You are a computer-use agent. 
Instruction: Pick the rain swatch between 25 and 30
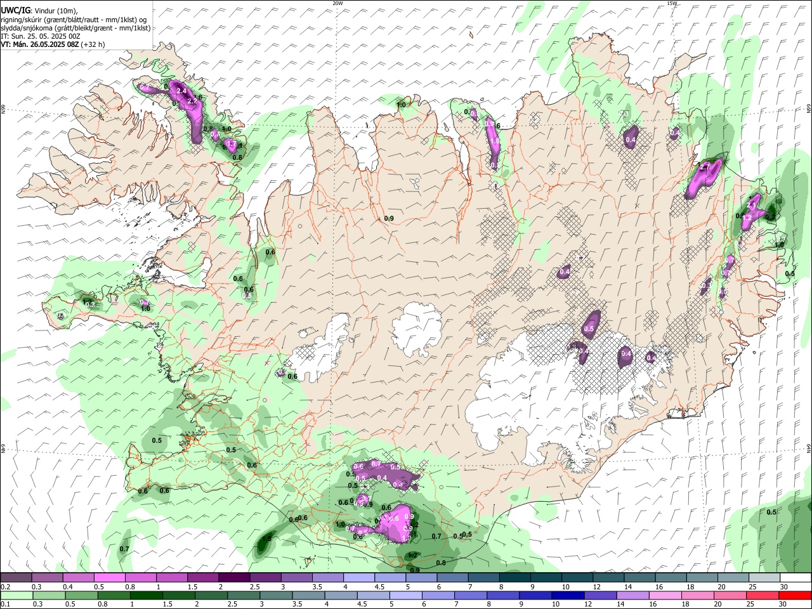tap(763, 596)
